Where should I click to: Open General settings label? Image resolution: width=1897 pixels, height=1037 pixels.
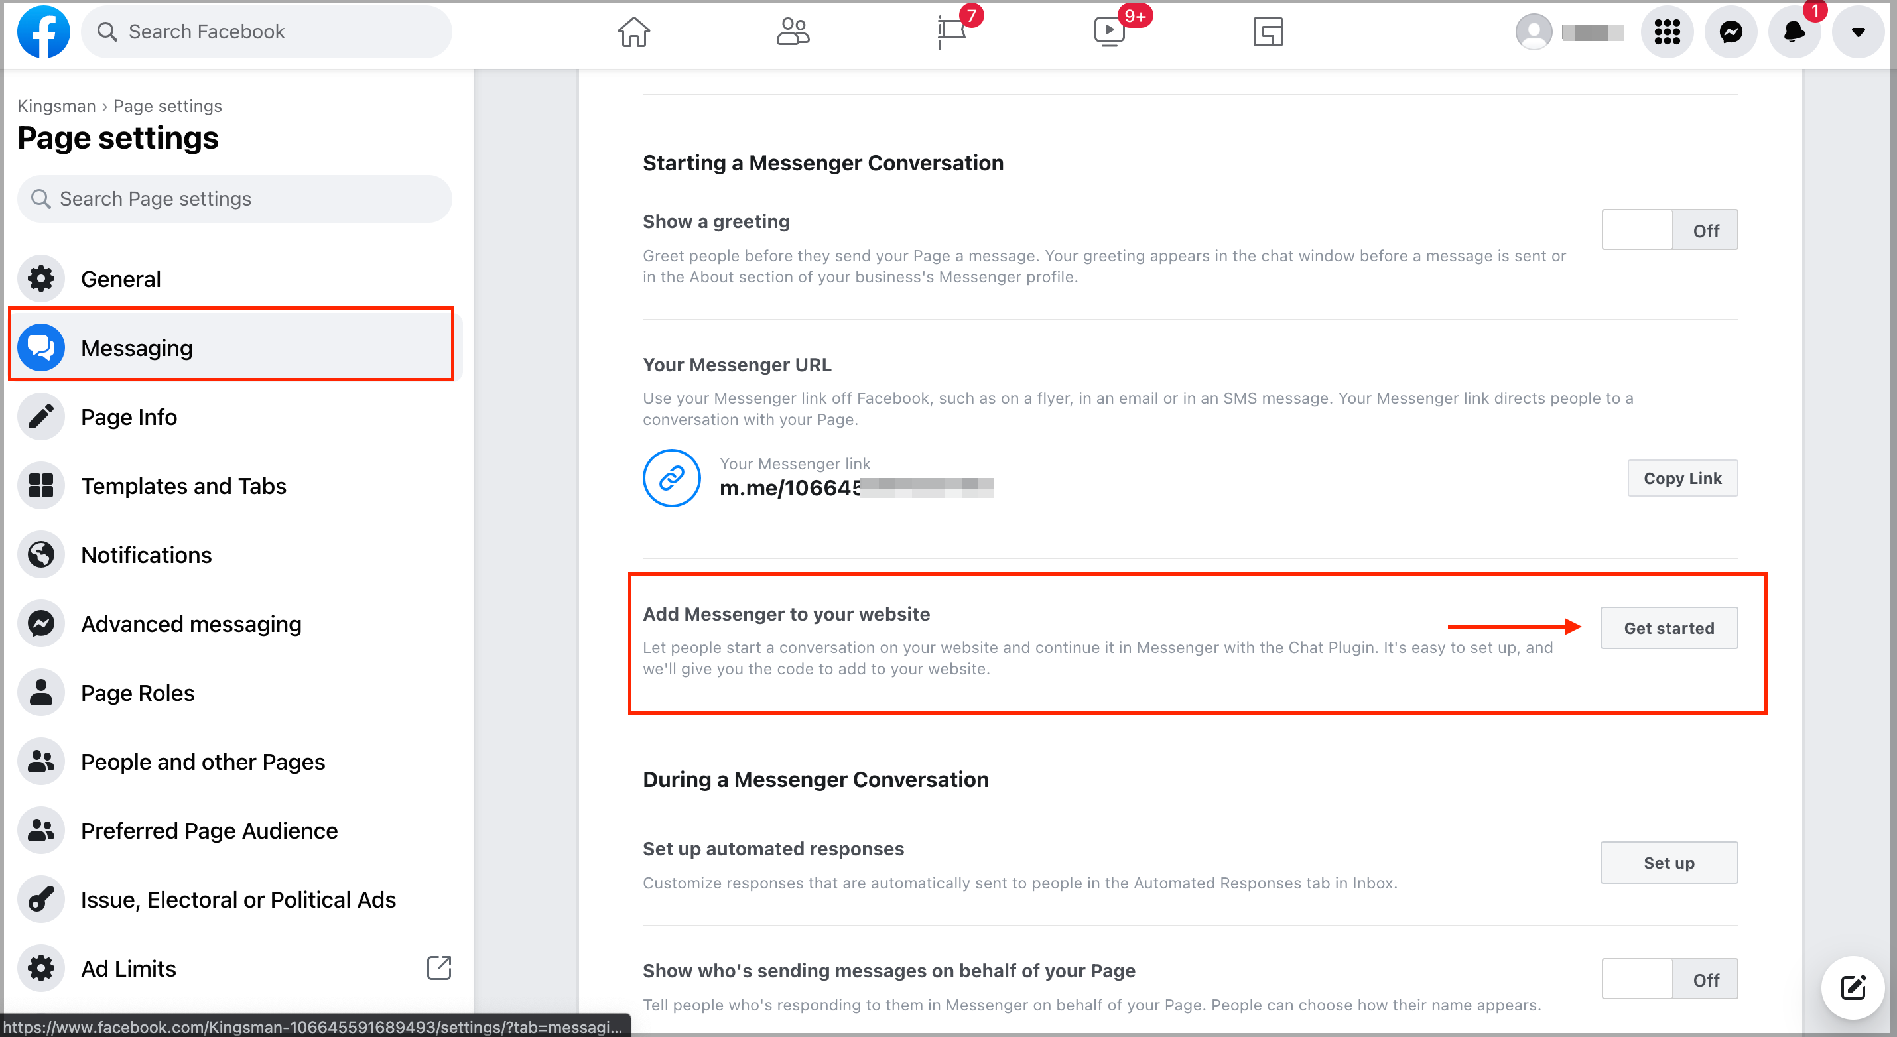click(x=121, y=279)
